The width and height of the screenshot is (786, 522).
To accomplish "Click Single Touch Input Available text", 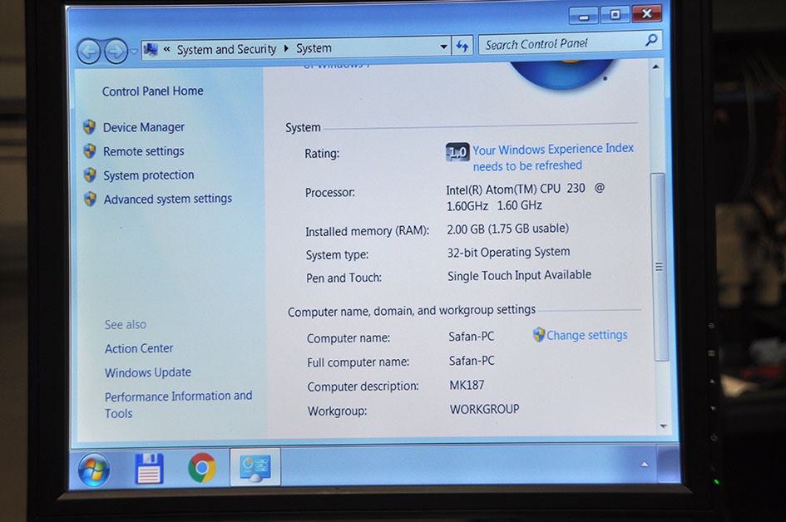I will [x=519, y=275].
